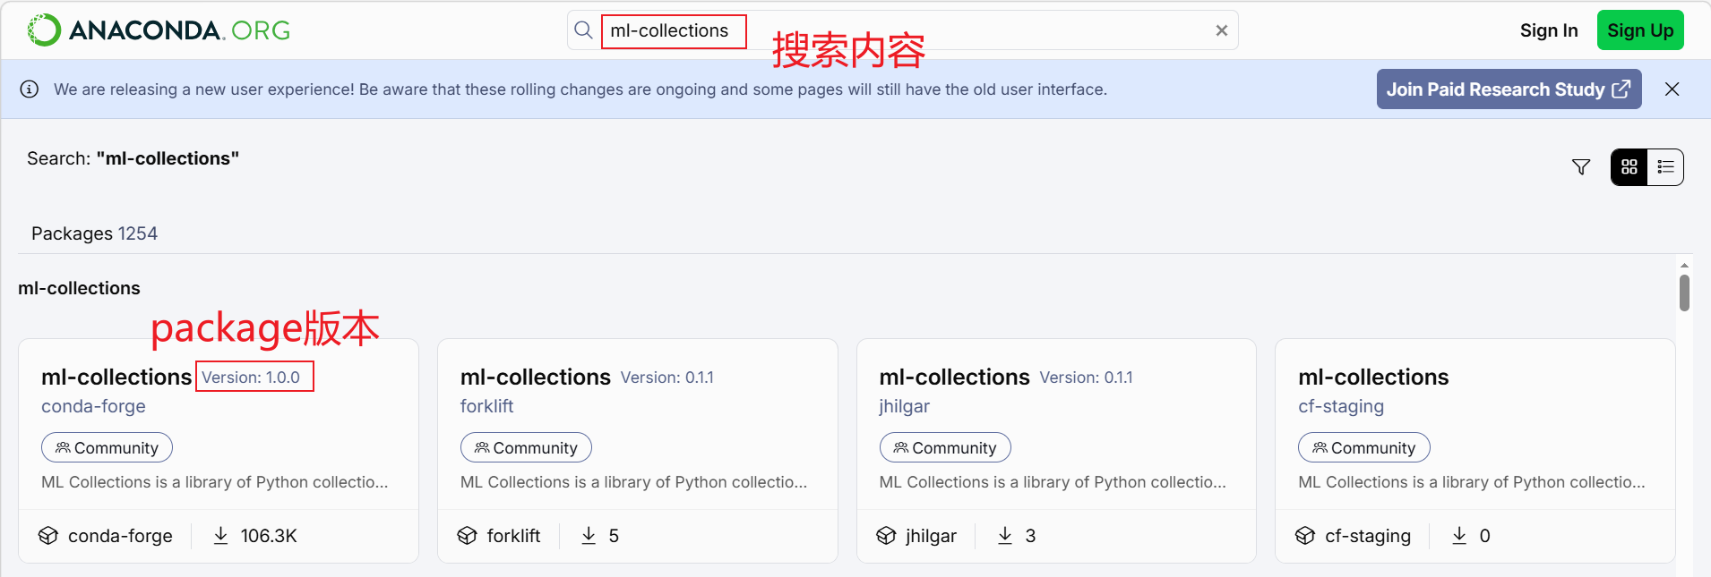Viewport: 1711px width, 577px height.
Task: Open conda-forge ml-collections package title
Action: (116, 378)
